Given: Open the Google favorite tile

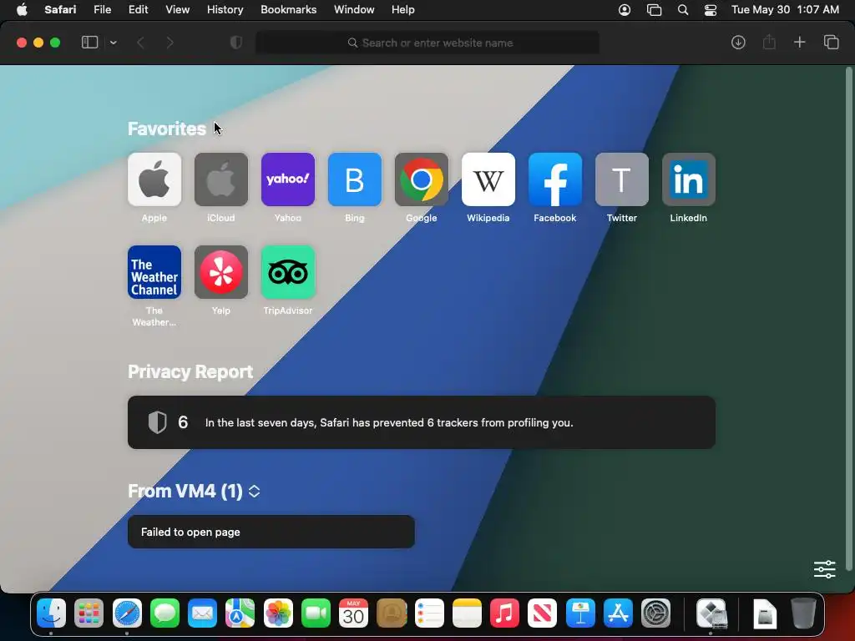Looking at the screenshot, I should (x=422, y=179).
